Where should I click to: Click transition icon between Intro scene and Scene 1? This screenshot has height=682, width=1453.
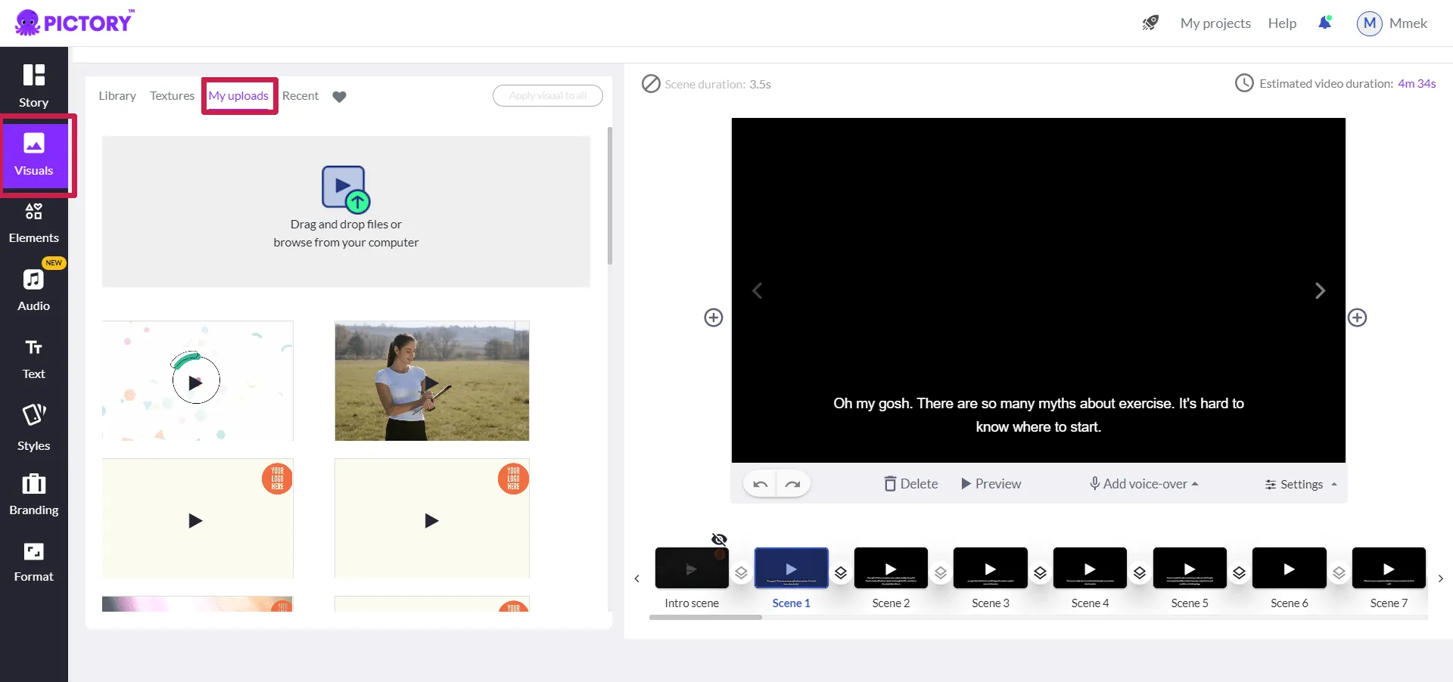[742, 573]
